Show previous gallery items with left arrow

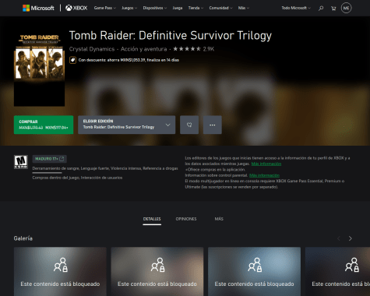(x=339, y=238)
